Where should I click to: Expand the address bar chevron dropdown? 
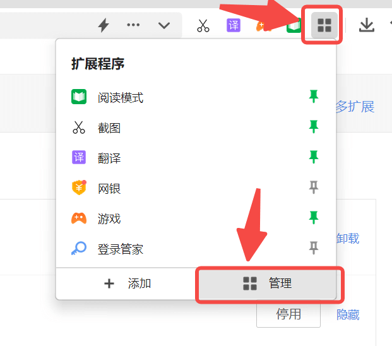pos(164,25)
